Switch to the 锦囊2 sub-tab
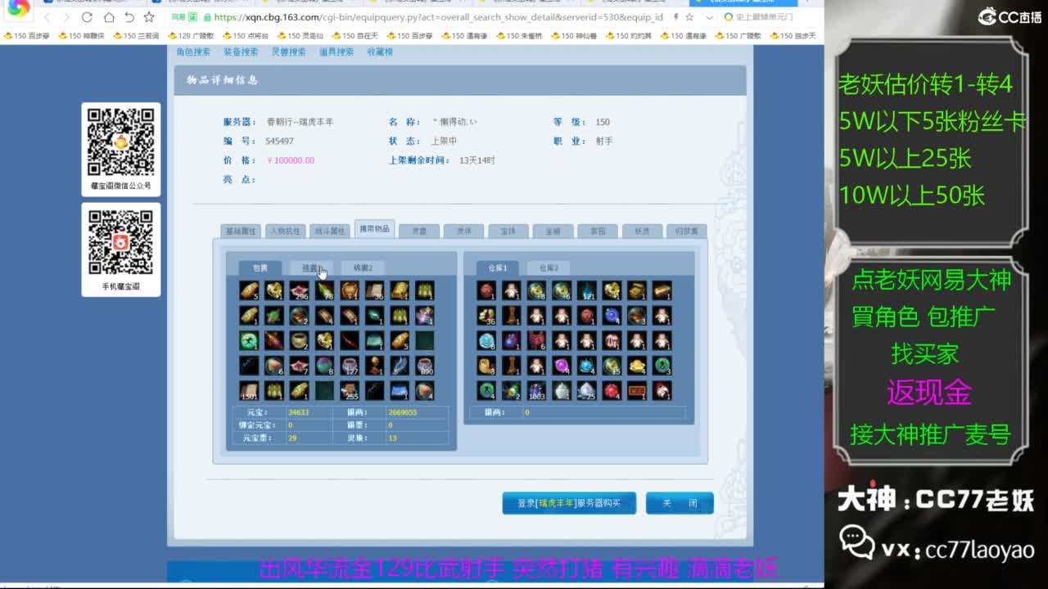The image size is (1048, 589). coord(363,268)
